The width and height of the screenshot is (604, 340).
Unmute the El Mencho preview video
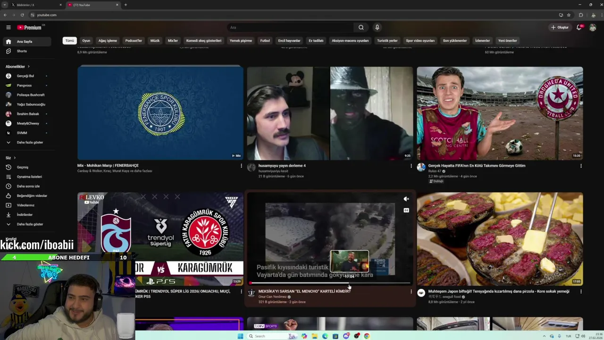406,199
